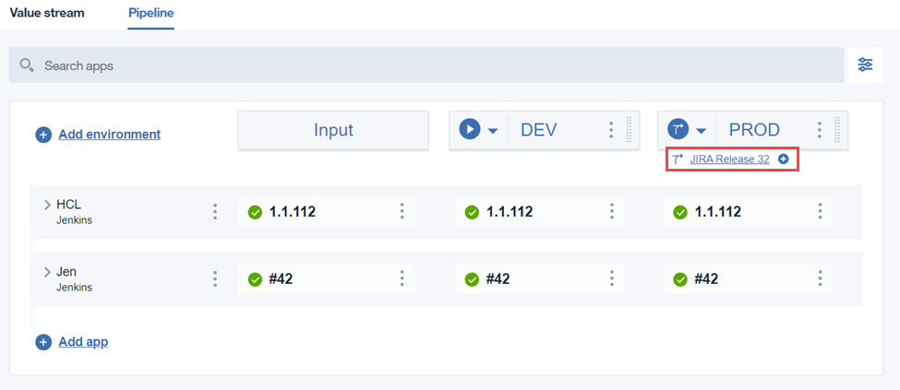Click green check on Jen DEV build

[x=472, y=279]
